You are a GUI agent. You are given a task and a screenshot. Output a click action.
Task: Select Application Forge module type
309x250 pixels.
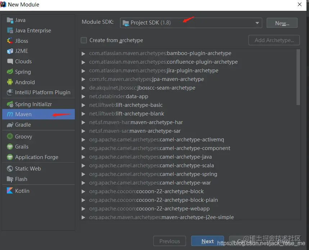click(38, 157)
